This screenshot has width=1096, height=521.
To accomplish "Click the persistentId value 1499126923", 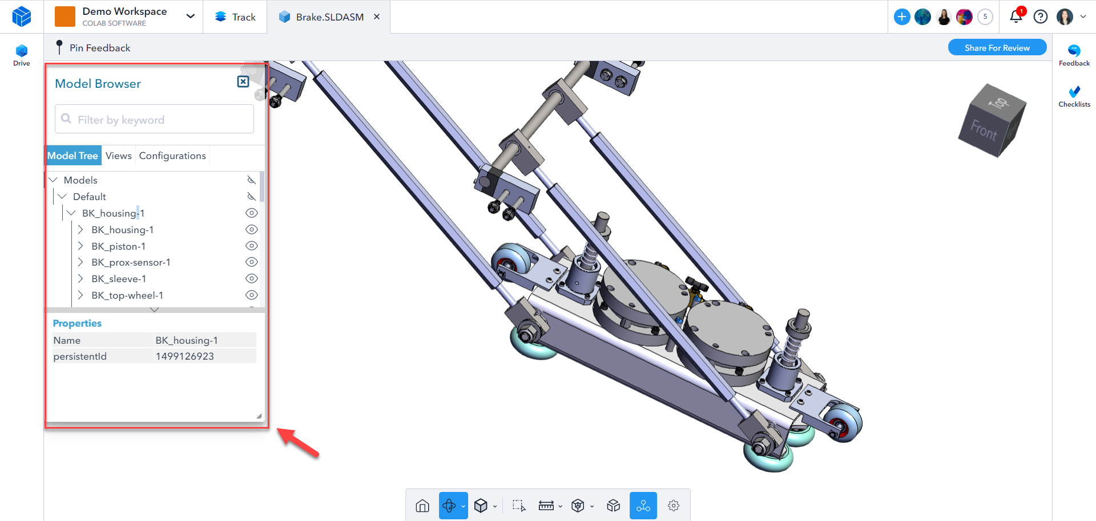I will pyautogui.click(x=185, y=356).
